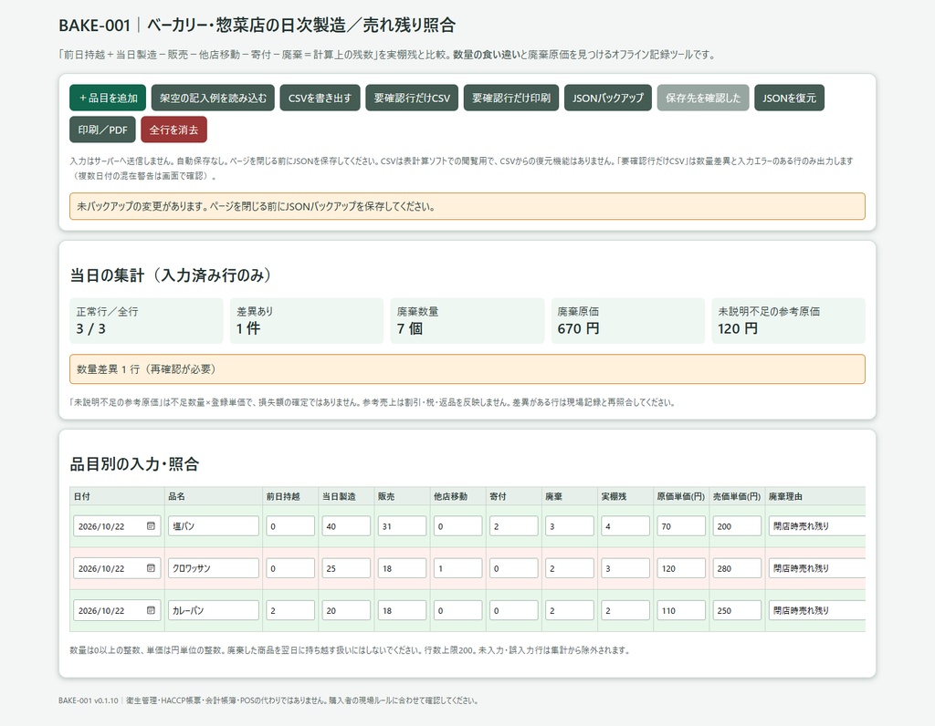This screenshot has height=726, width=935.
Task: Focus the 当日製造 field of the 塩パン row
Action: [346, 526]
